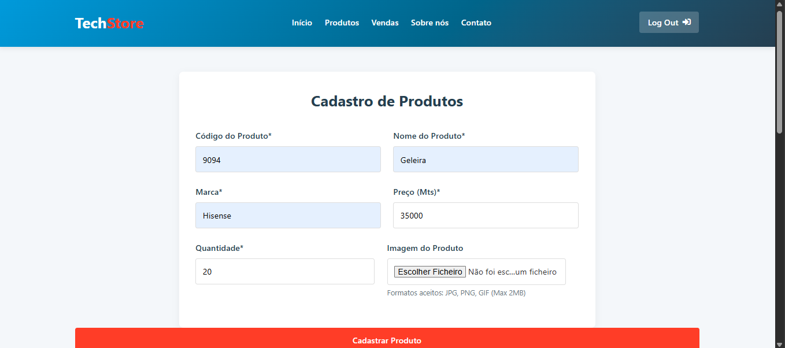This screenshot has width=785, height=348.
Task: Submit with the Cadastrar Produto button
Action: point(387,340)
